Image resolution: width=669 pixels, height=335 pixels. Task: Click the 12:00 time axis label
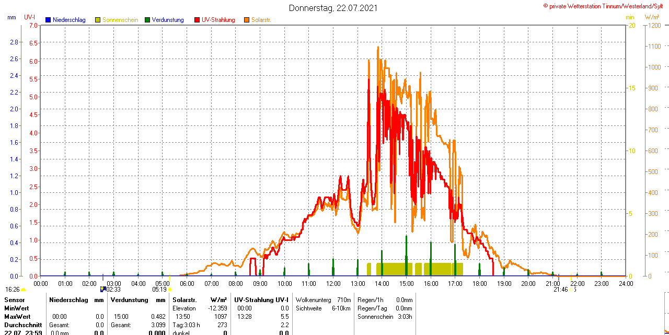333,284
